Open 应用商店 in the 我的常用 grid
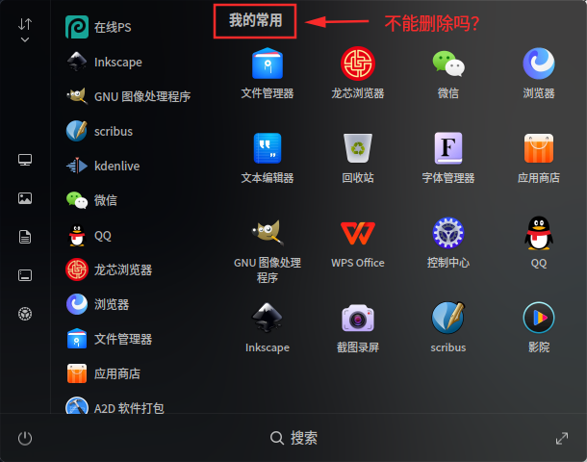 [x=539, y=158]
